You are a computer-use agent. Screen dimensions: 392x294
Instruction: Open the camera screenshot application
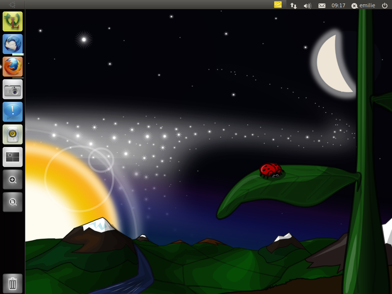coord(13,89)
